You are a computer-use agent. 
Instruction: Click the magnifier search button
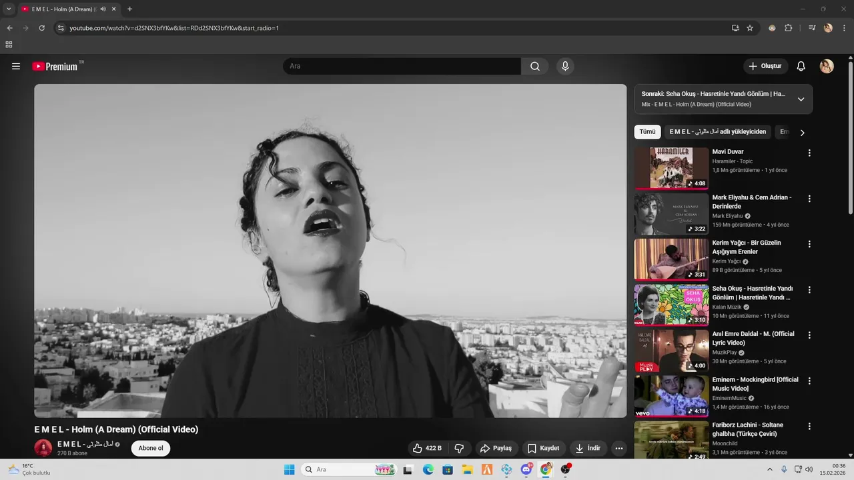[535, 66]
